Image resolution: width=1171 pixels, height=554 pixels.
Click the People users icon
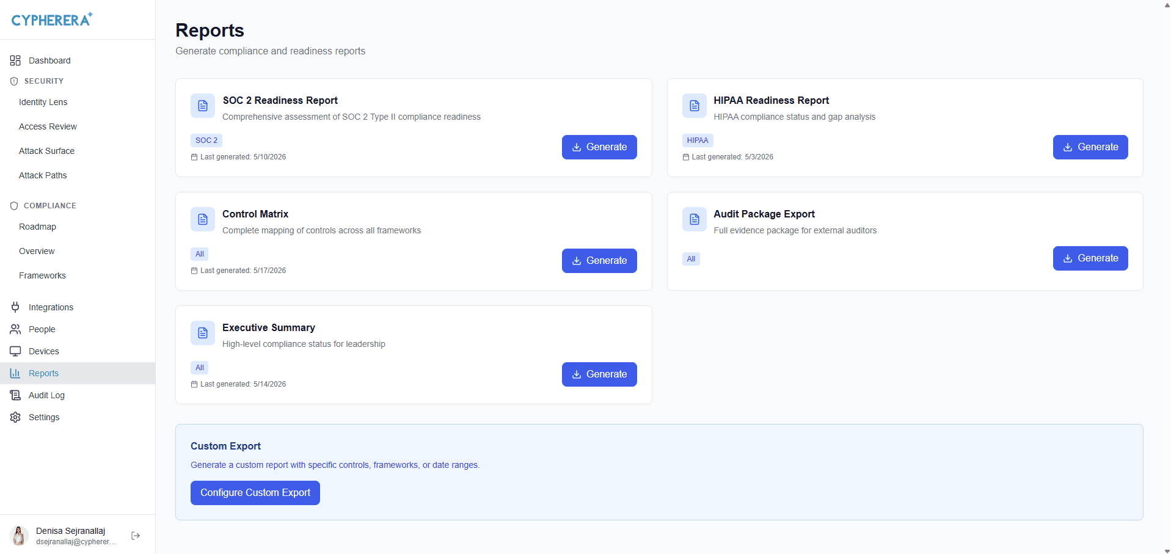[15, 329]
